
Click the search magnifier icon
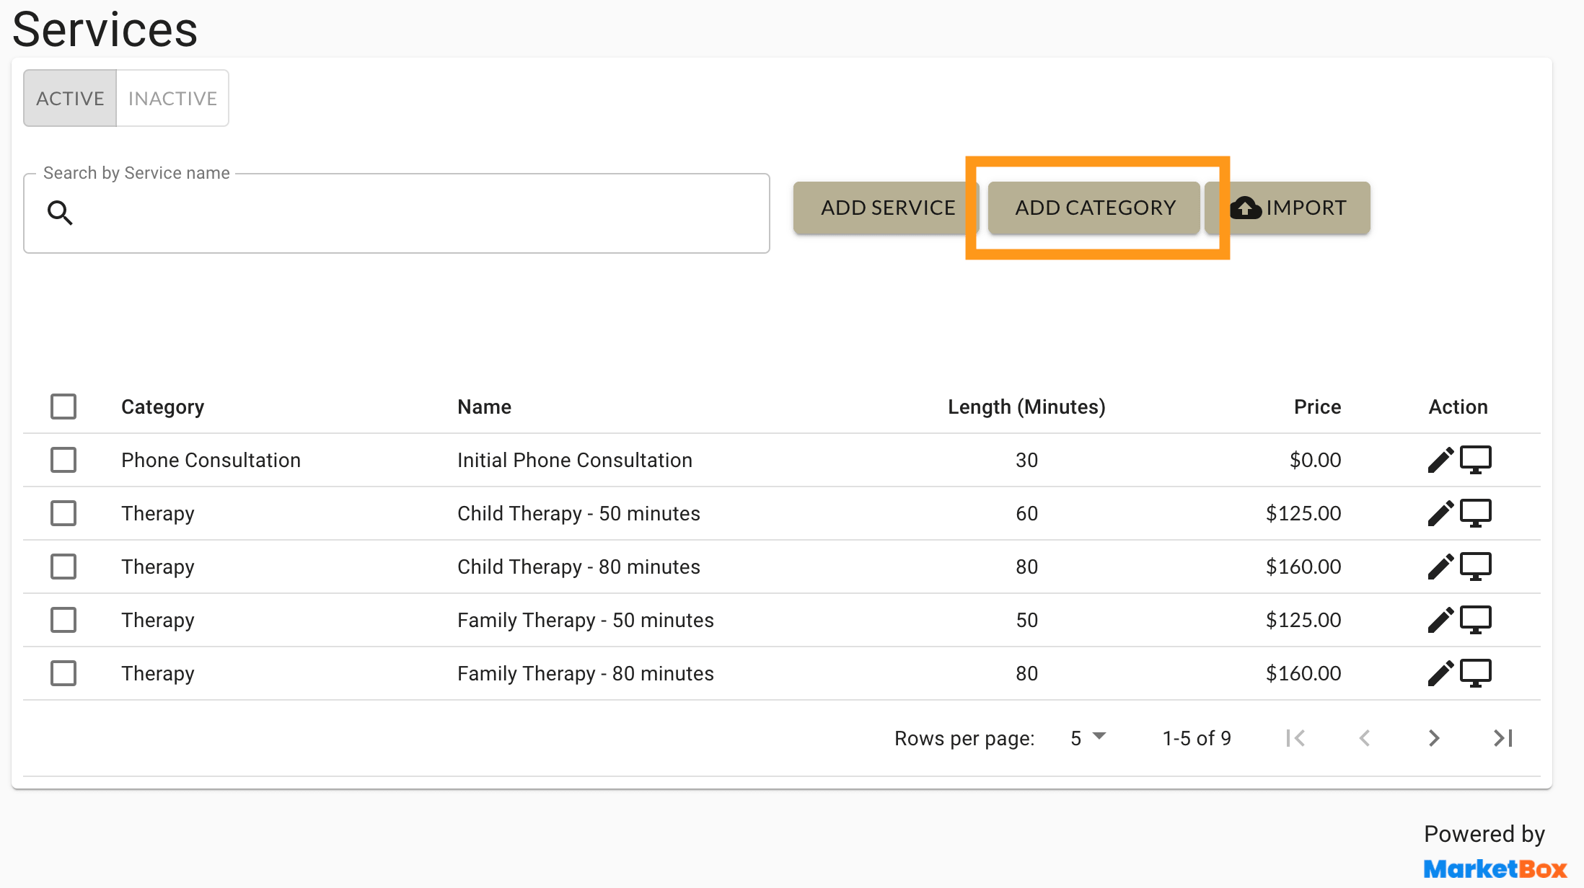(x=60, y=213)
